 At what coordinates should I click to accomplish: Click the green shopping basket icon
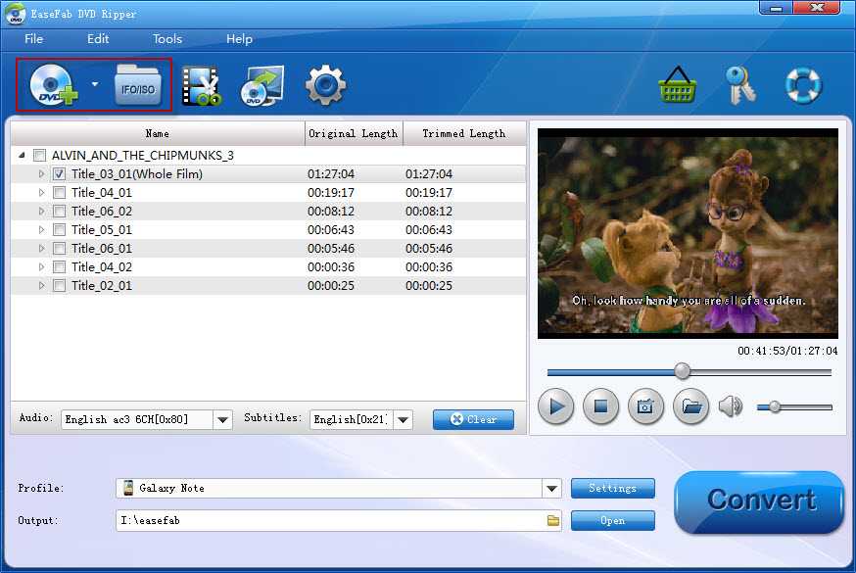click(678, 85)
